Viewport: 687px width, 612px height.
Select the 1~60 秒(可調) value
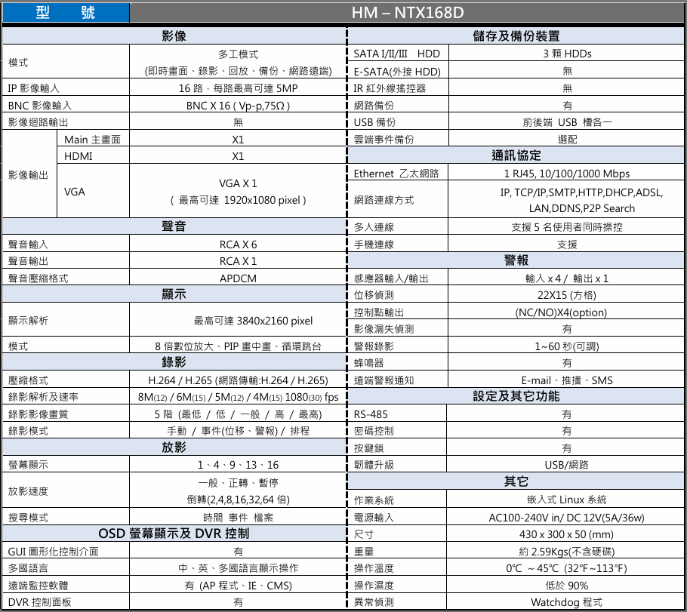566,346
